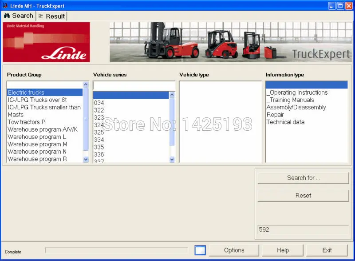Select the _Operating Instructions information type
The height and width of the screenshot is (261, 355).
(x=297, y=92)
